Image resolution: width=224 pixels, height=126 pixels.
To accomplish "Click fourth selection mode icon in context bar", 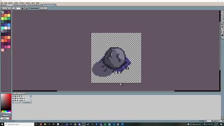I will coord(10,8).
